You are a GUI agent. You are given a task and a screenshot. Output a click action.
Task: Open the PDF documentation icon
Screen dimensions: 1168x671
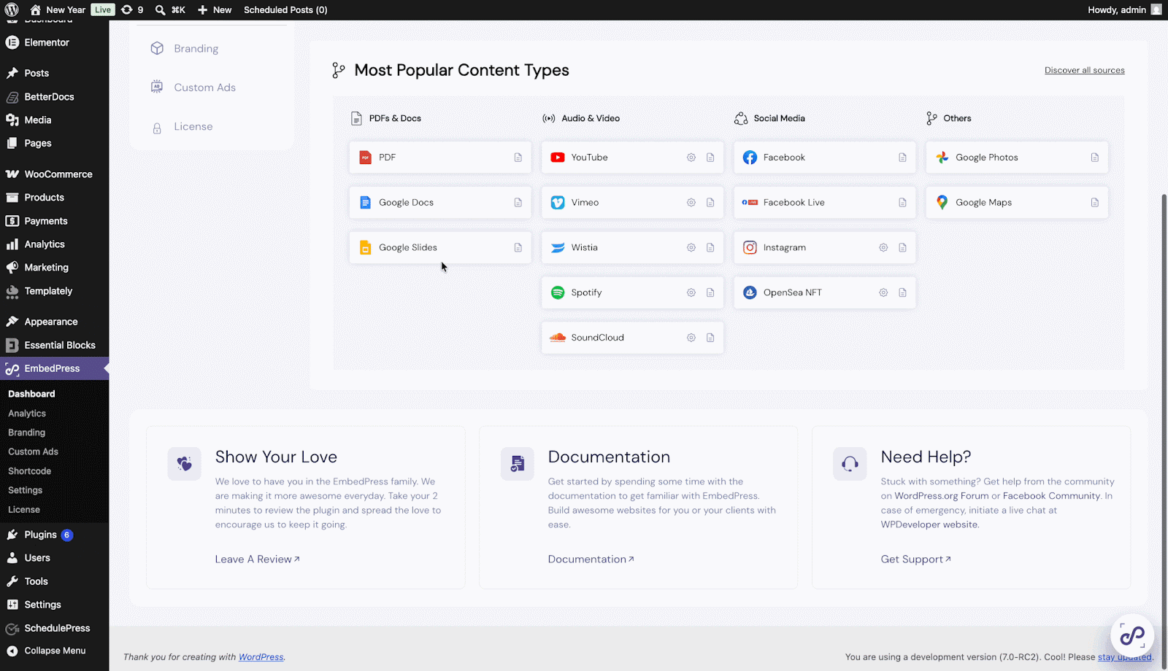pyautogui.click(x=518, y=158)
